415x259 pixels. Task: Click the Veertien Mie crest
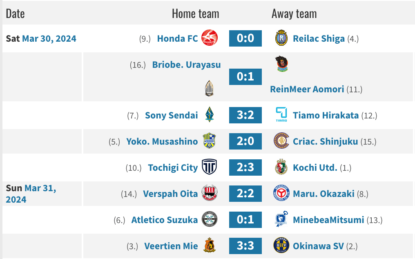[x=210, y=246]
